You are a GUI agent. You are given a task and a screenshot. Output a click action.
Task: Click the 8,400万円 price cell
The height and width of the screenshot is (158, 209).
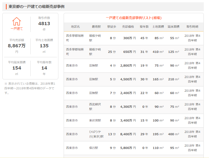pos(128,134)
